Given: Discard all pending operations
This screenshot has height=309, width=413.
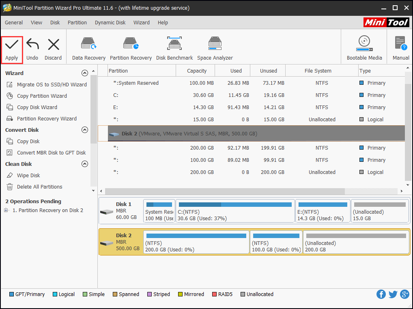Looking at the screenshot, I should [x=53, y=50].
